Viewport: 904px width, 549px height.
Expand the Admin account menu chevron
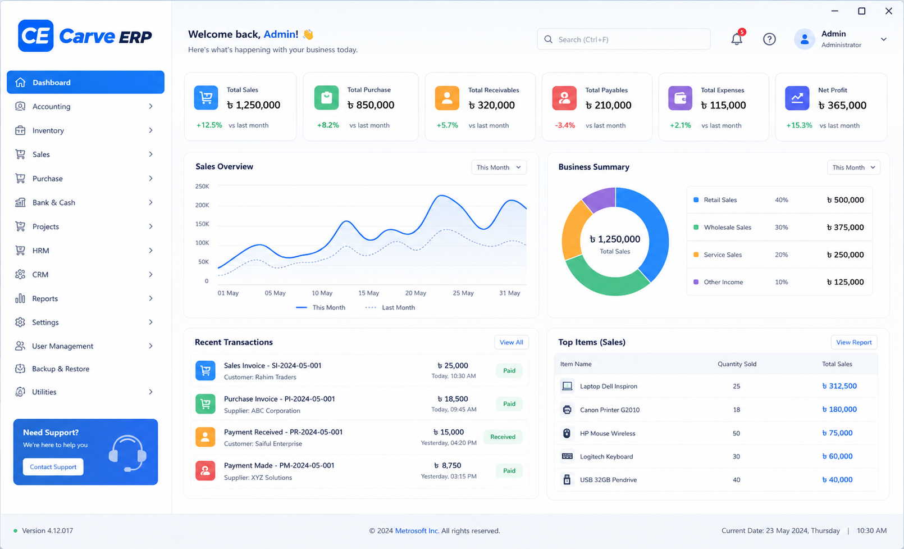click(883, 39)
